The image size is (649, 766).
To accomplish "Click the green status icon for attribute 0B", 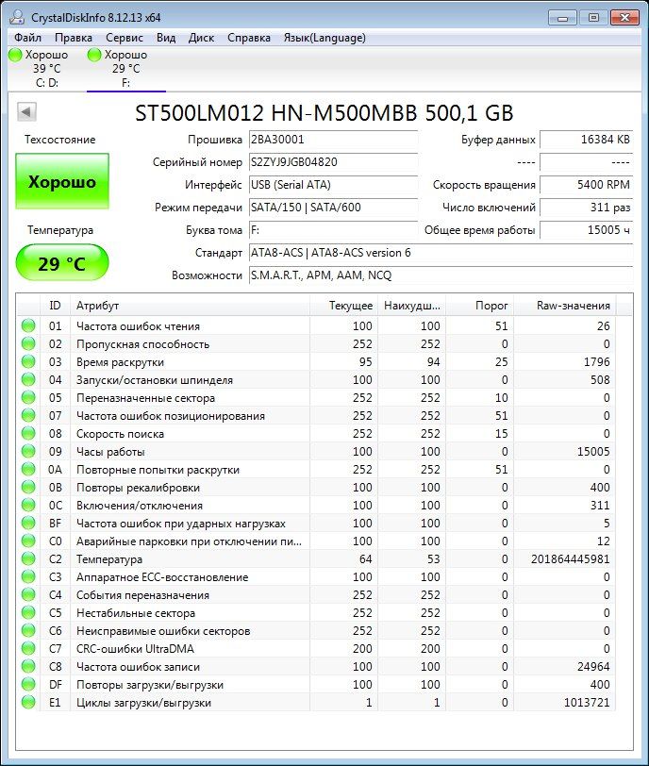I will [29, 488].
